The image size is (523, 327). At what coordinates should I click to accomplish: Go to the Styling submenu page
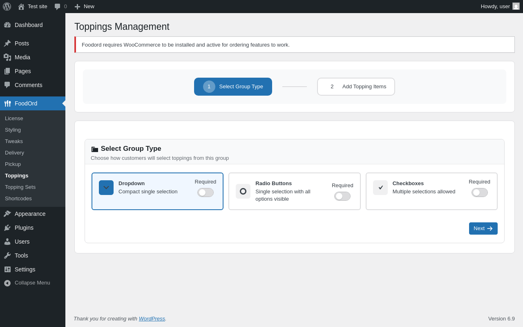click(13, 130)
